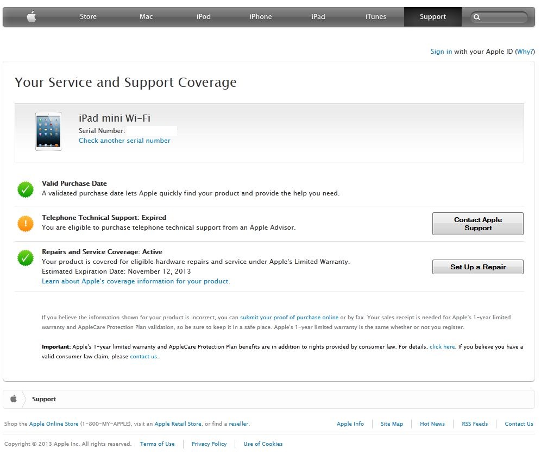Open the Apple Retail Store link
The image size is (541, 455).
click(178, 424)
